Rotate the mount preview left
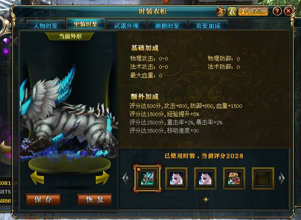Image resolution: width=301 pixels, height=220 pixels. pyautogui.click(x=37, y=178)
